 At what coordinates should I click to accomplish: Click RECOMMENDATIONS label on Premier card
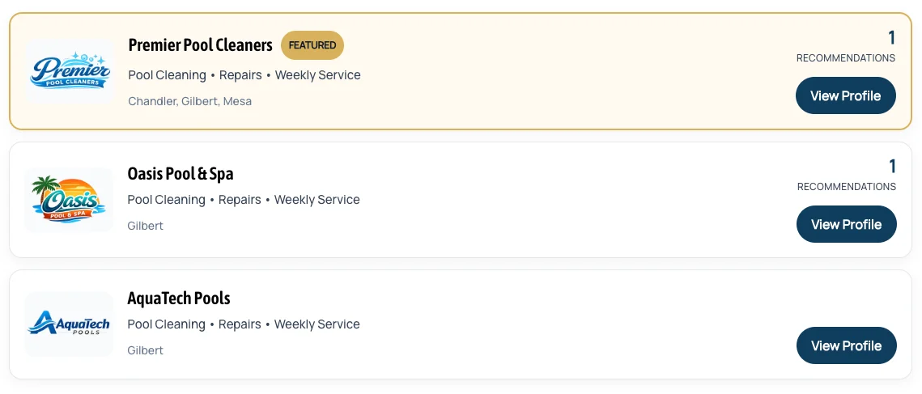pos(846,58)
